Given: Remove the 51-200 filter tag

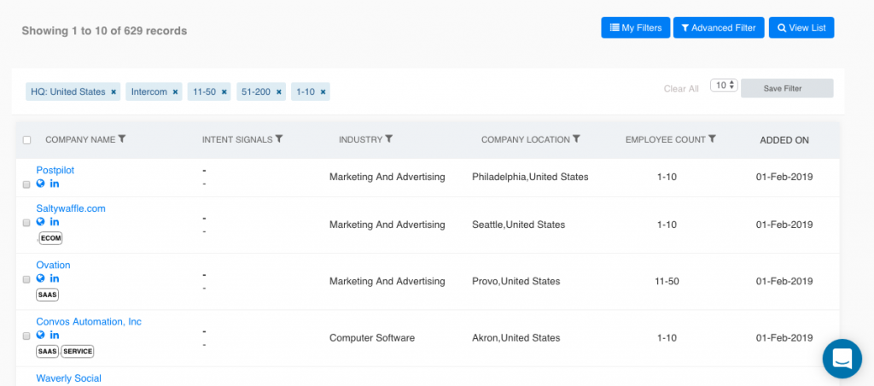Looking at the screenshot, I should pos(279,92).
